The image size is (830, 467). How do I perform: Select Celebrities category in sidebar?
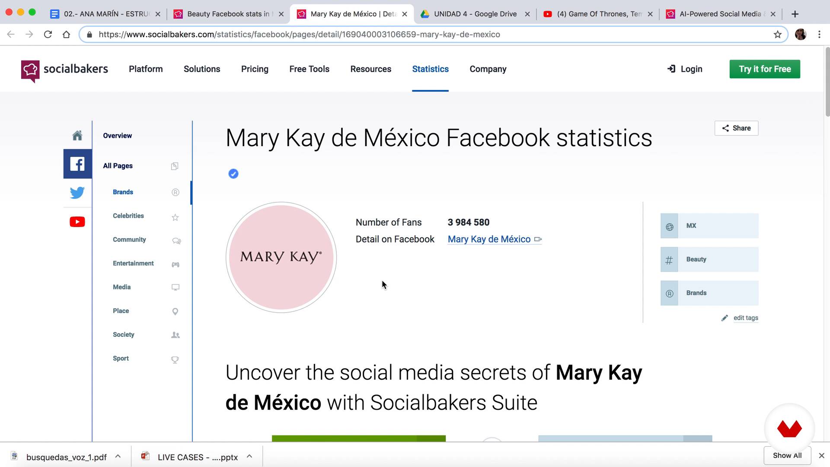(128, 216)
